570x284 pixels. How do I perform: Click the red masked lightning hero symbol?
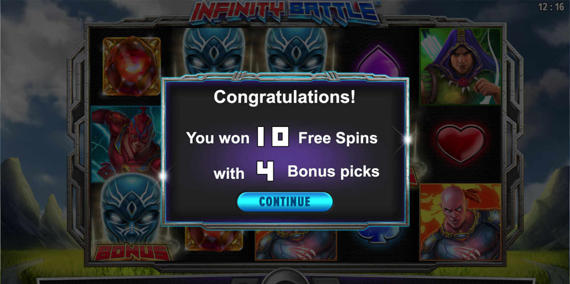point(126,144)
